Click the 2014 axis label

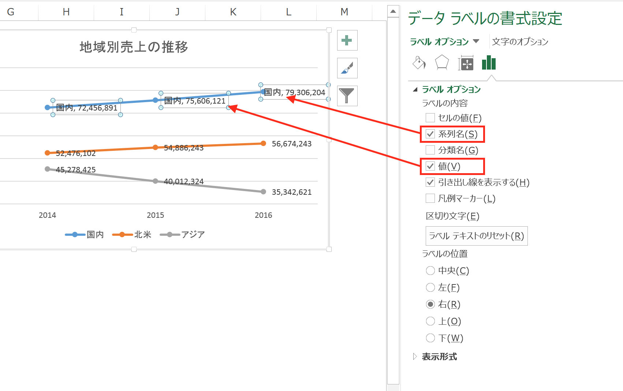click(48, 215)
